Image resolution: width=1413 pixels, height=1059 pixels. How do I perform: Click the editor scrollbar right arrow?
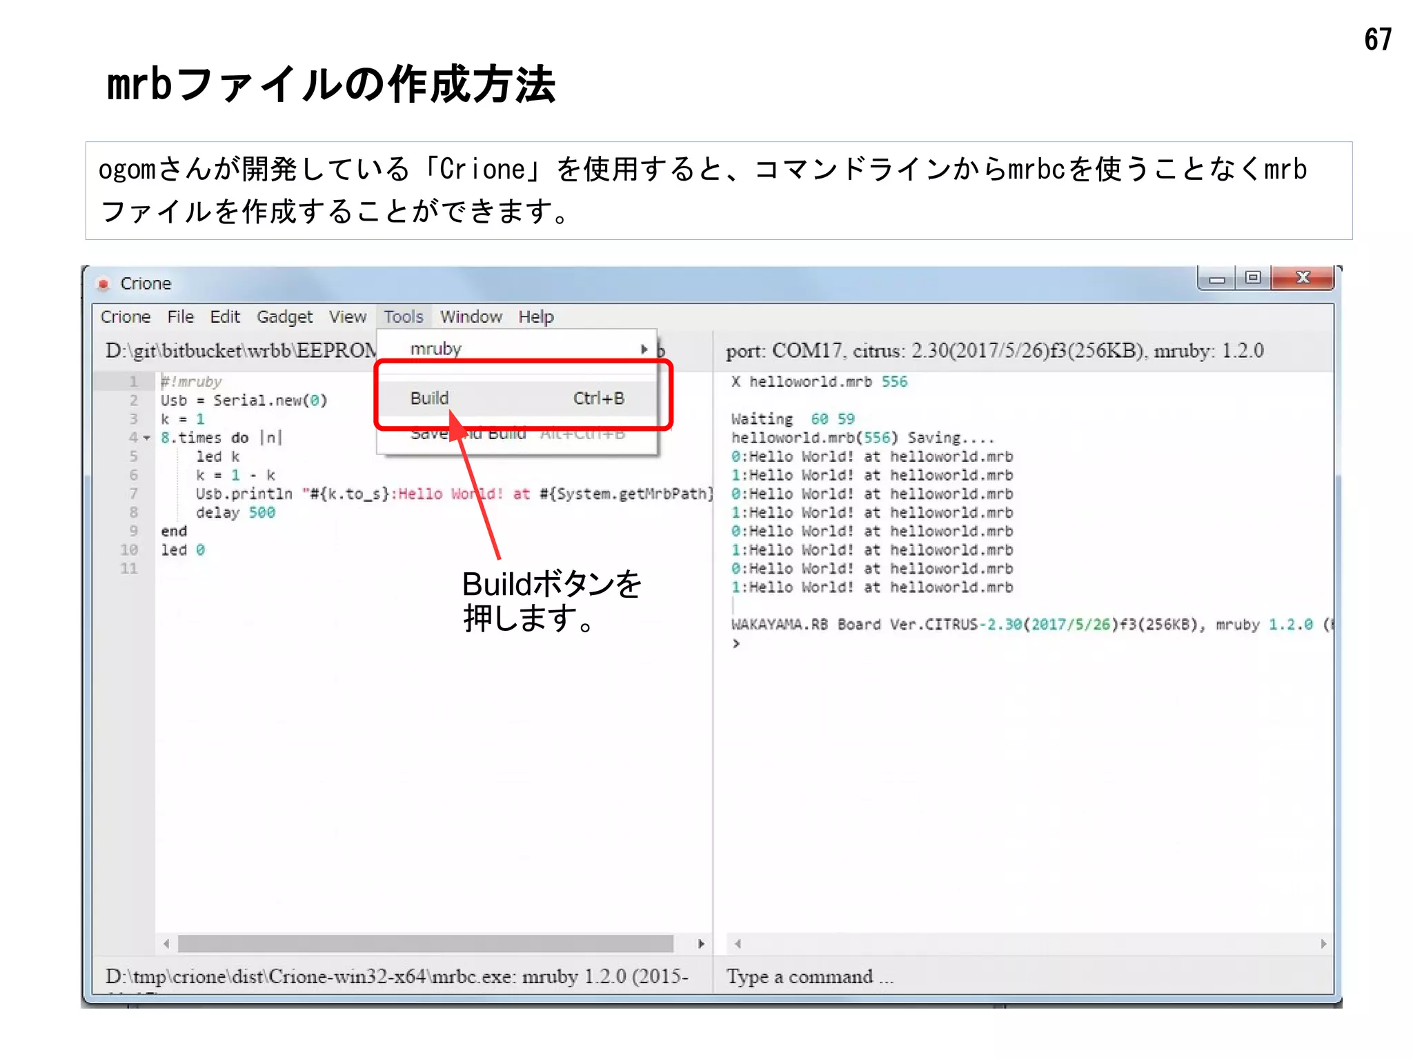pos(701,943)
